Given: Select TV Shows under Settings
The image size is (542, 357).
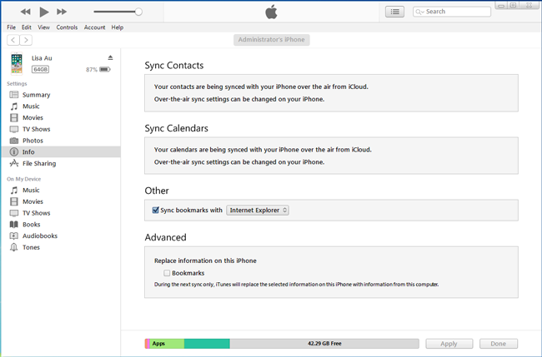Looking at the screenshot, I should point(61,129).
